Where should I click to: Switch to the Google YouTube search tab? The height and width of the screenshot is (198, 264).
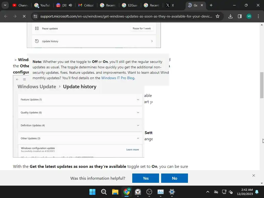tap(42, 5)
